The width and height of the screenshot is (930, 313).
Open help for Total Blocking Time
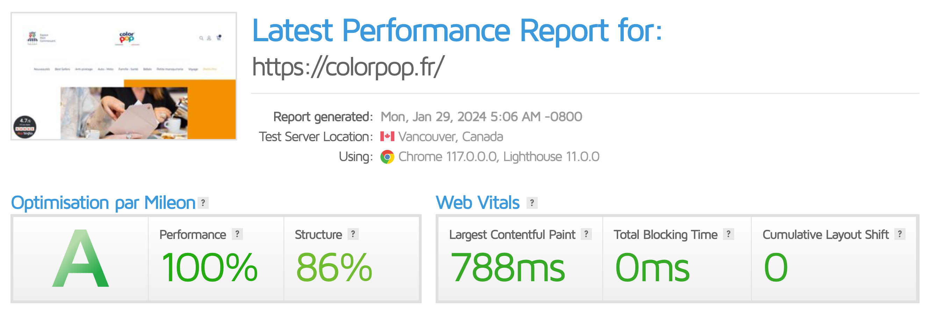click(x=730, y=234)
